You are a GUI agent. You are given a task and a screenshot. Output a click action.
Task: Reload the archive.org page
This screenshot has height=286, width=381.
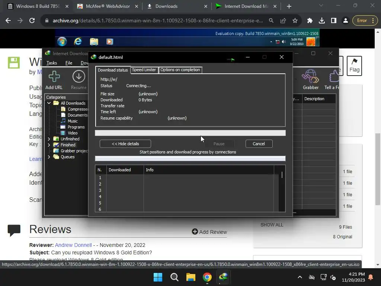32,21
